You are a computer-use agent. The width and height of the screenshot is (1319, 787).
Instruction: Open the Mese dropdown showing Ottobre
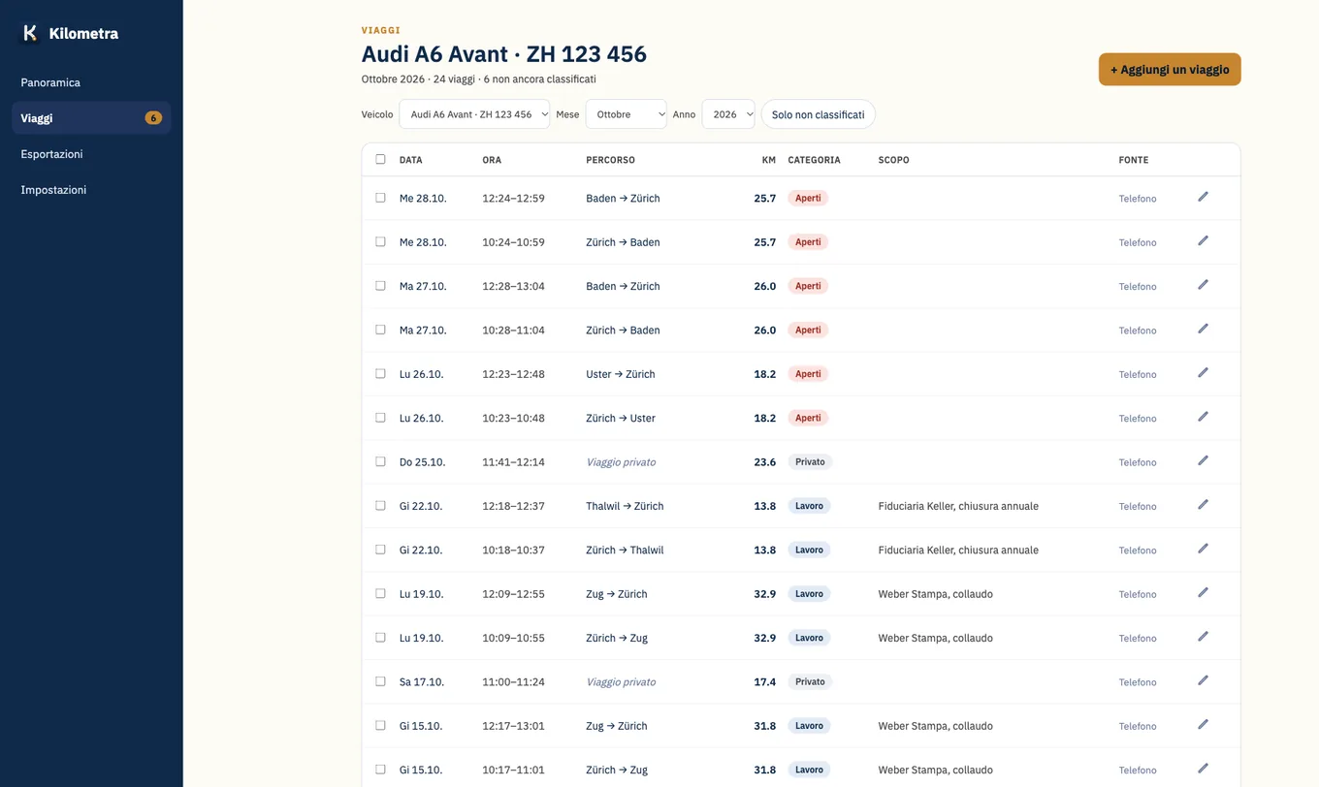626,114
